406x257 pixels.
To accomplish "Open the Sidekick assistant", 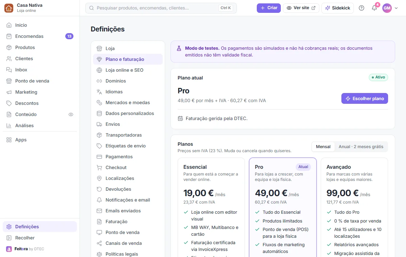I will click(338, 8).
